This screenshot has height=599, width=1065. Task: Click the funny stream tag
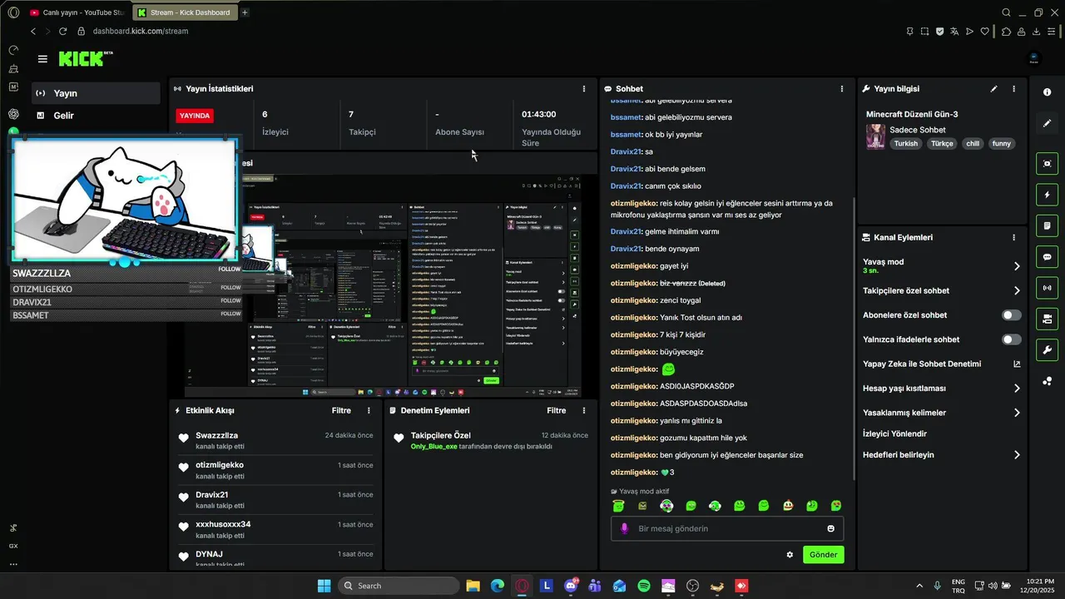tap(1001, 143)
